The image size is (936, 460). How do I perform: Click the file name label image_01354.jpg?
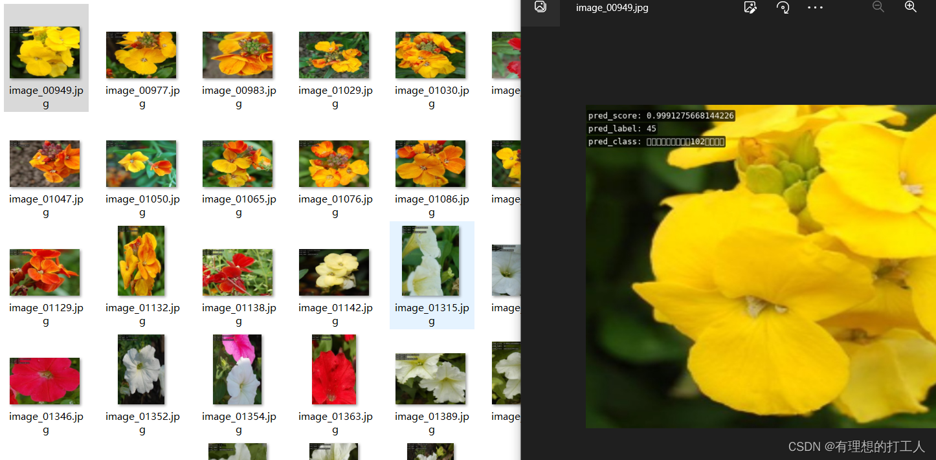click(x=239, y=423)
